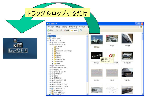Select ローカル ディスク (L:) in tree
This screenshot has width=146, height=97.
click(x=60, y=80)
